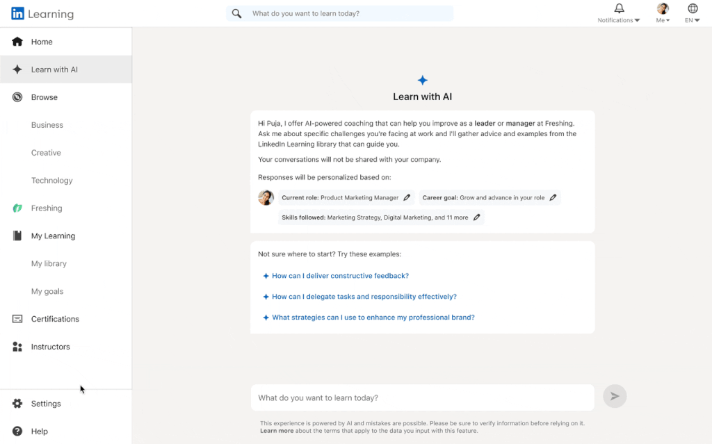
Task: Click the search magnifier icon
Action: tap(236, 14)
